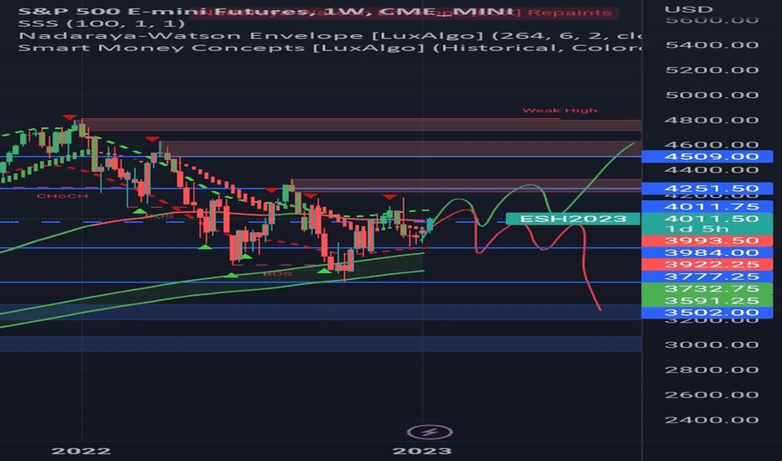Click the 2023 time axis label
This screenshot has width=782, height=461.
pyautogui.click(x=422, y=451)
